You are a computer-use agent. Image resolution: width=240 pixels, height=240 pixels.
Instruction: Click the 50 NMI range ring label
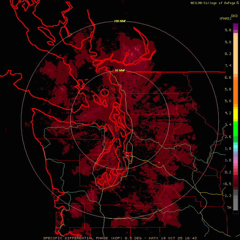pos(120,70)
